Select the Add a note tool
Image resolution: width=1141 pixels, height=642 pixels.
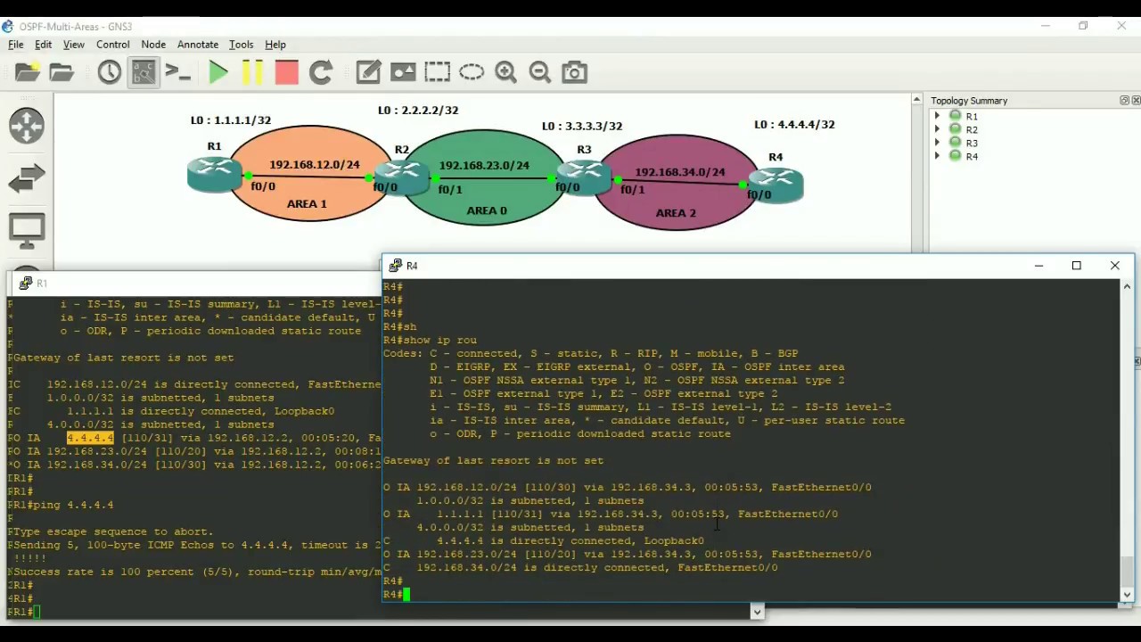[x=368, y=72]
